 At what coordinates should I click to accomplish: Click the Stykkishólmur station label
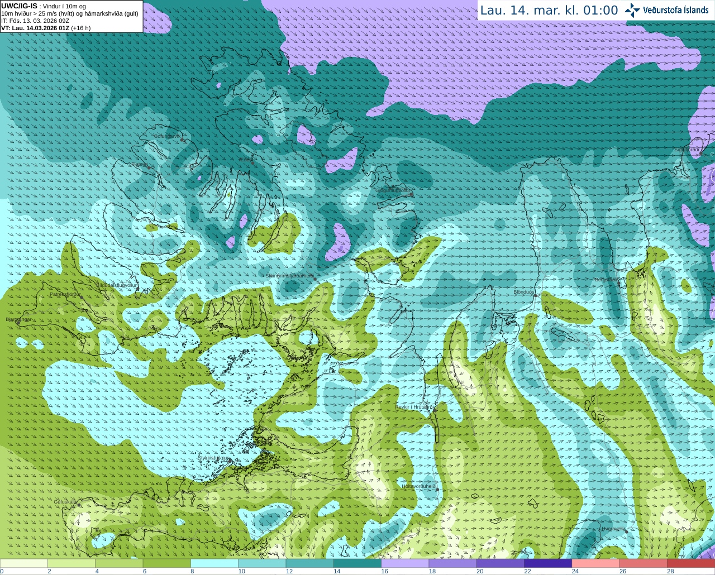[x=214, y=458]
